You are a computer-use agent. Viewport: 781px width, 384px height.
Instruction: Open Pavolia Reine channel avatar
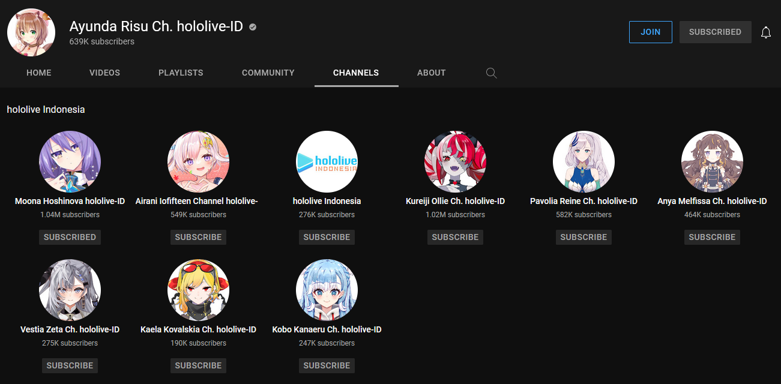pos(583,162)
